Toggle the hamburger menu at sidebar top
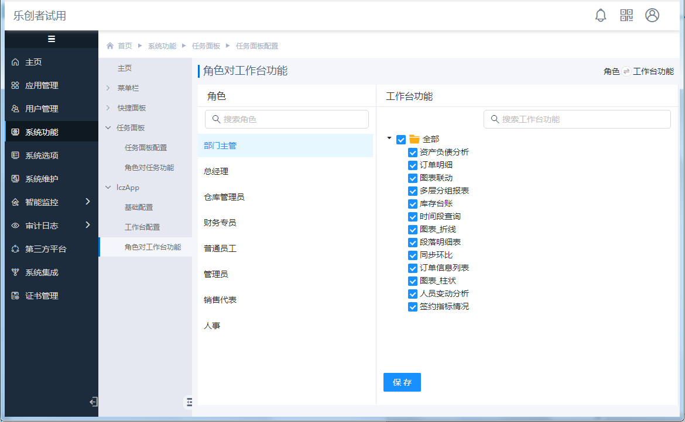This screenshot has width=685, height=422. click(52, 39)
